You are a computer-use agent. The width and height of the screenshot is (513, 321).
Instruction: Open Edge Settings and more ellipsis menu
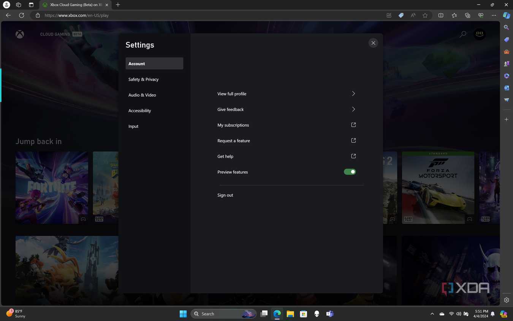pyautogui.click(x=494, y=15)
